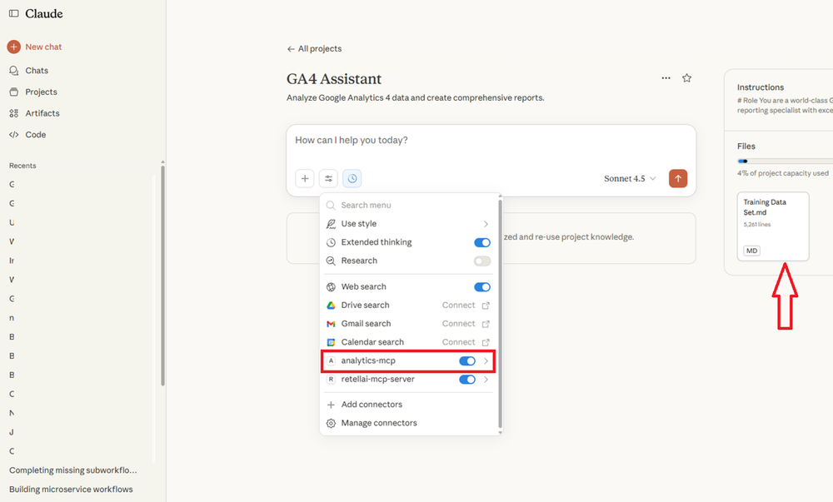Click the Files heading in the right panel
The height and width of the screenshot is (502, 833).
click(x=746, y=147)
